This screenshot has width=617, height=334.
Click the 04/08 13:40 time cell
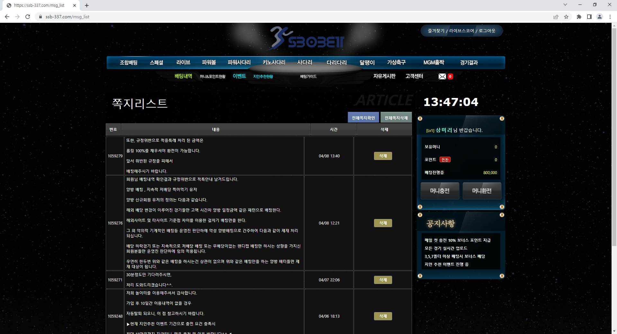point(329,156)
